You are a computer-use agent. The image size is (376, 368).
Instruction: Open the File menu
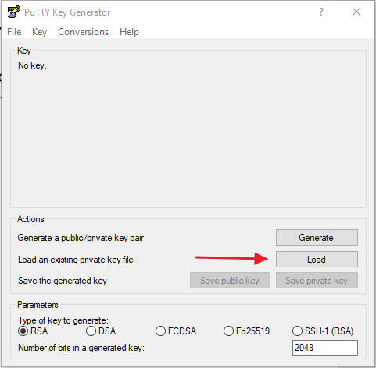pos(14,32)
